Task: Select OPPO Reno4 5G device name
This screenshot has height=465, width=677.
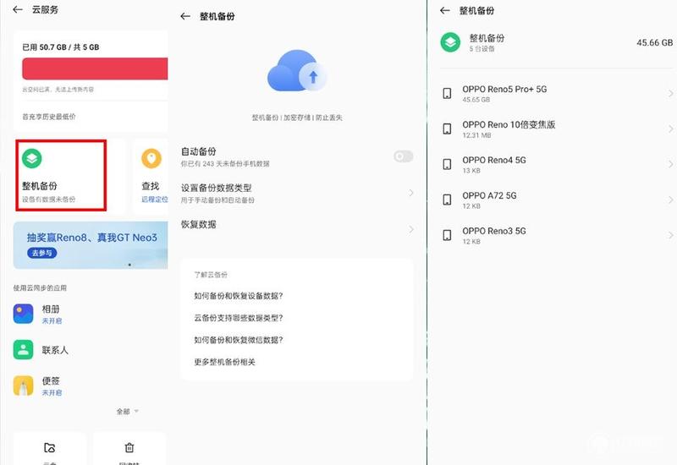Action: 494,160
